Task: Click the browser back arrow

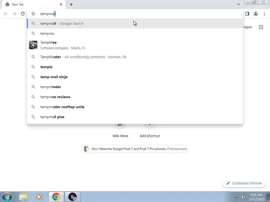Action: point(6,14)
